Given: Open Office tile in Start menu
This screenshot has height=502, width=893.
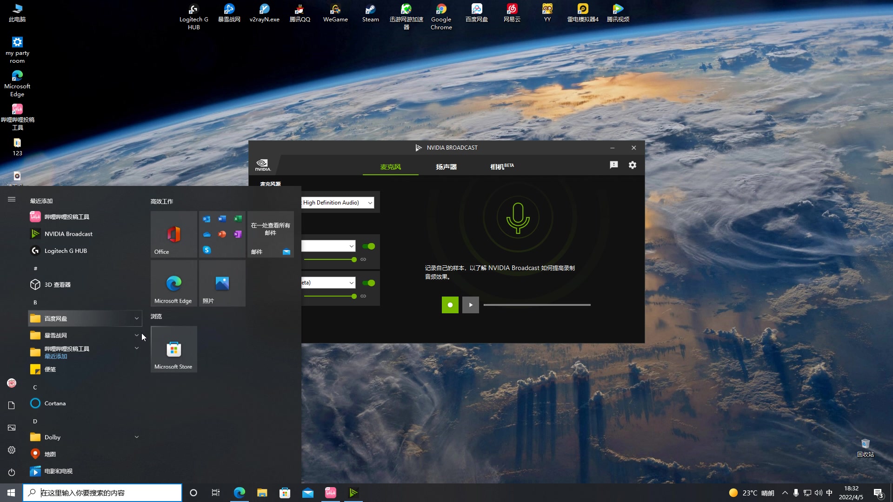Looking at the screenshot, I should pos(174,234).
